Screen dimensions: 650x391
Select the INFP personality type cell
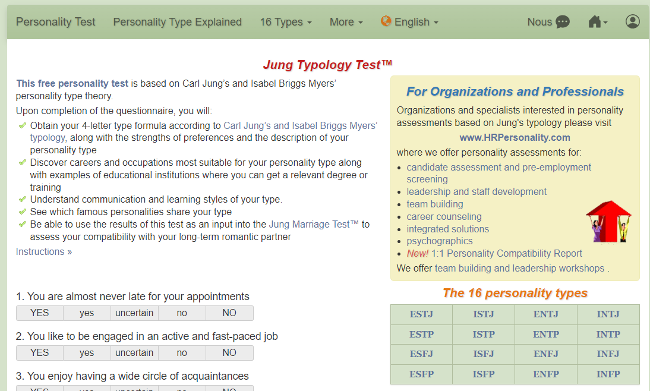click(608, 374)
